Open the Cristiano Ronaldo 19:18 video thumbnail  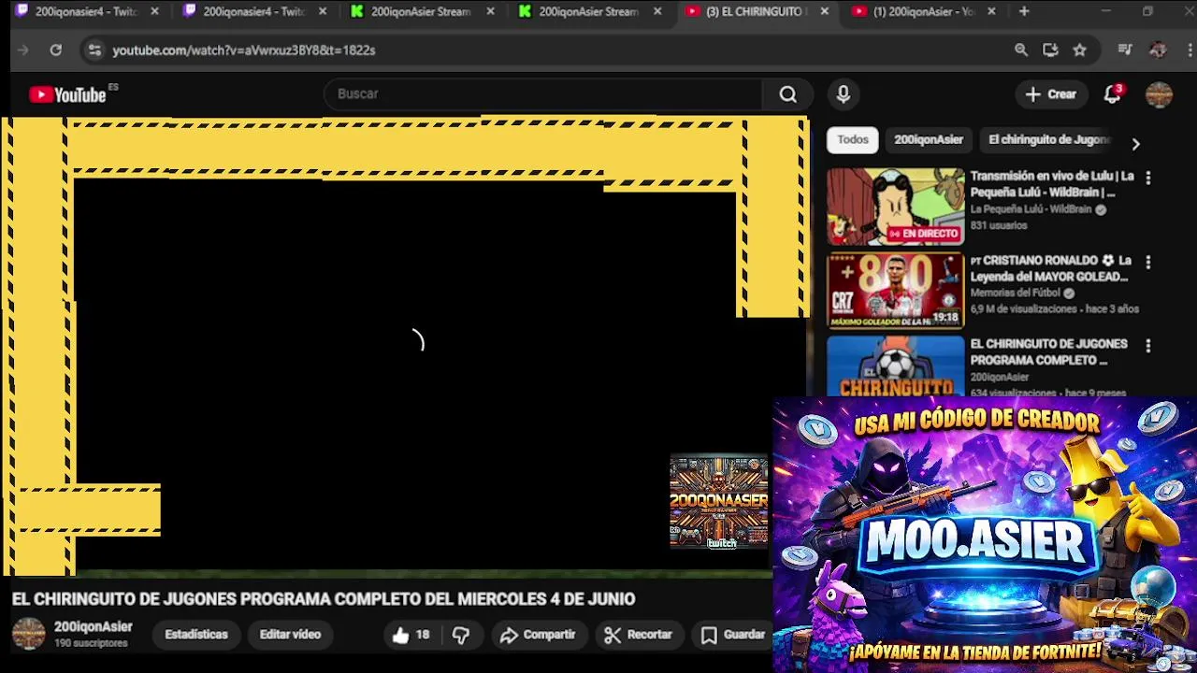[x=895, y=291]
